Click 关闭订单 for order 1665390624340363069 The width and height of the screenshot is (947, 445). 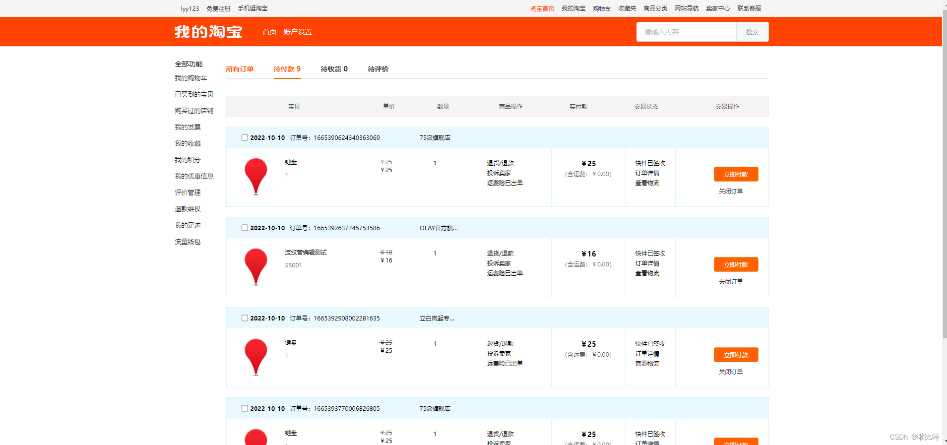tap(731, 191)
